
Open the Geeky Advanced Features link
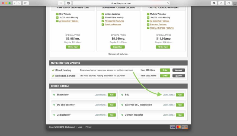point(162,28)
